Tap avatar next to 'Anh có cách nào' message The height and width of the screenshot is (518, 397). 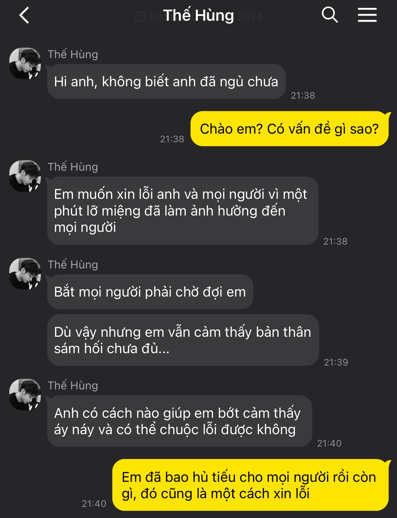(25, 395)
